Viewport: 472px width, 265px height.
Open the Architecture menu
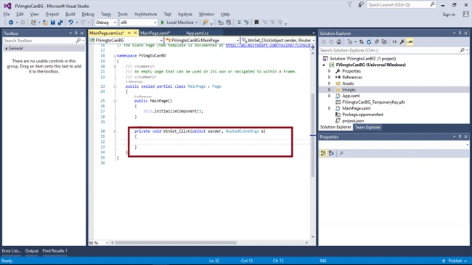[x=146, y=14]
